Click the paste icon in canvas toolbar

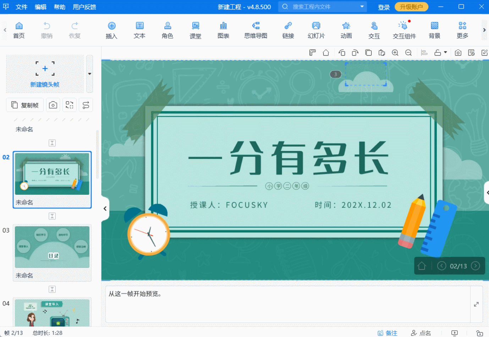point(381,53)
